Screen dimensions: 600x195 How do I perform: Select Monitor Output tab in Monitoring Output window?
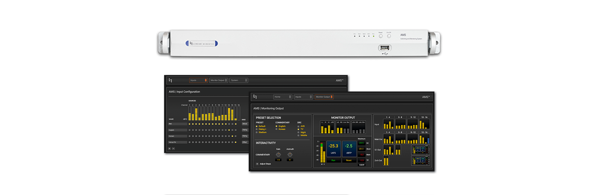(x=324, y=97)
